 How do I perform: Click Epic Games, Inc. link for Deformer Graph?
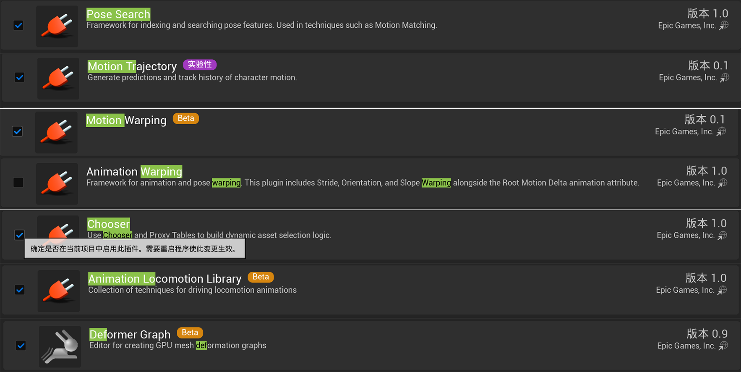686,346
